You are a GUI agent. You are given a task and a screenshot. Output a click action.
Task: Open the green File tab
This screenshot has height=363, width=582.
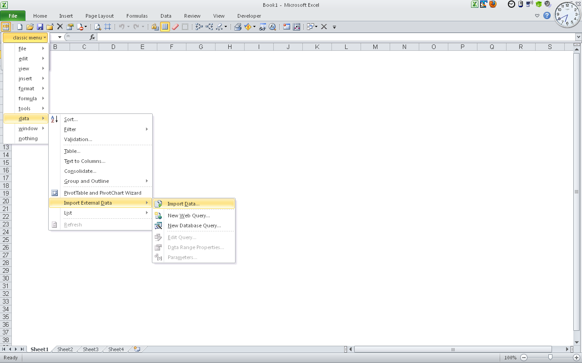[13, 16]
